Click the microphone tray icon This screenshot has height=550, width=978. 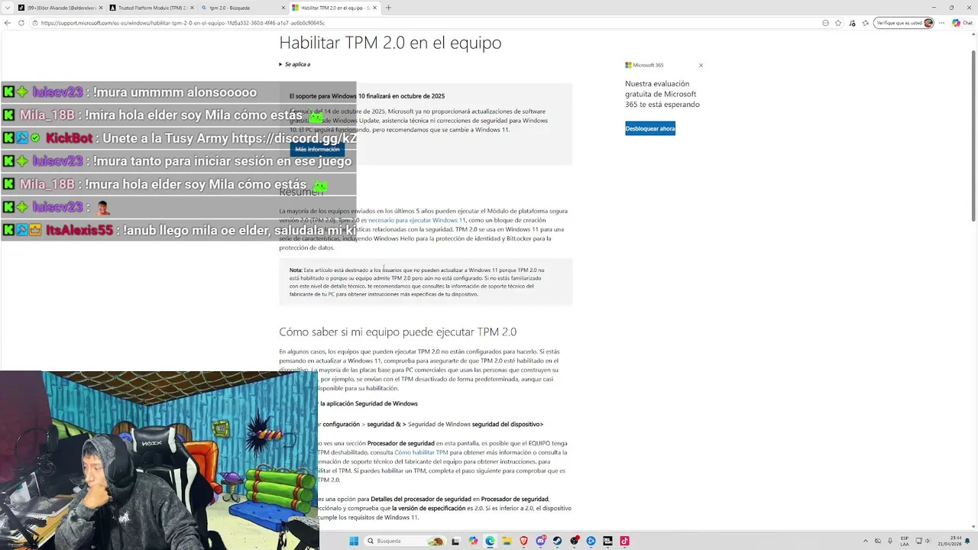890,541
